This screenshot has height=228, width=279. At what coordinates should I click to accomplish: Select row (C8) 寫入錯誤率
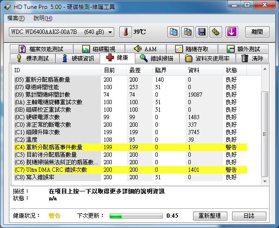tap(130, 177)
